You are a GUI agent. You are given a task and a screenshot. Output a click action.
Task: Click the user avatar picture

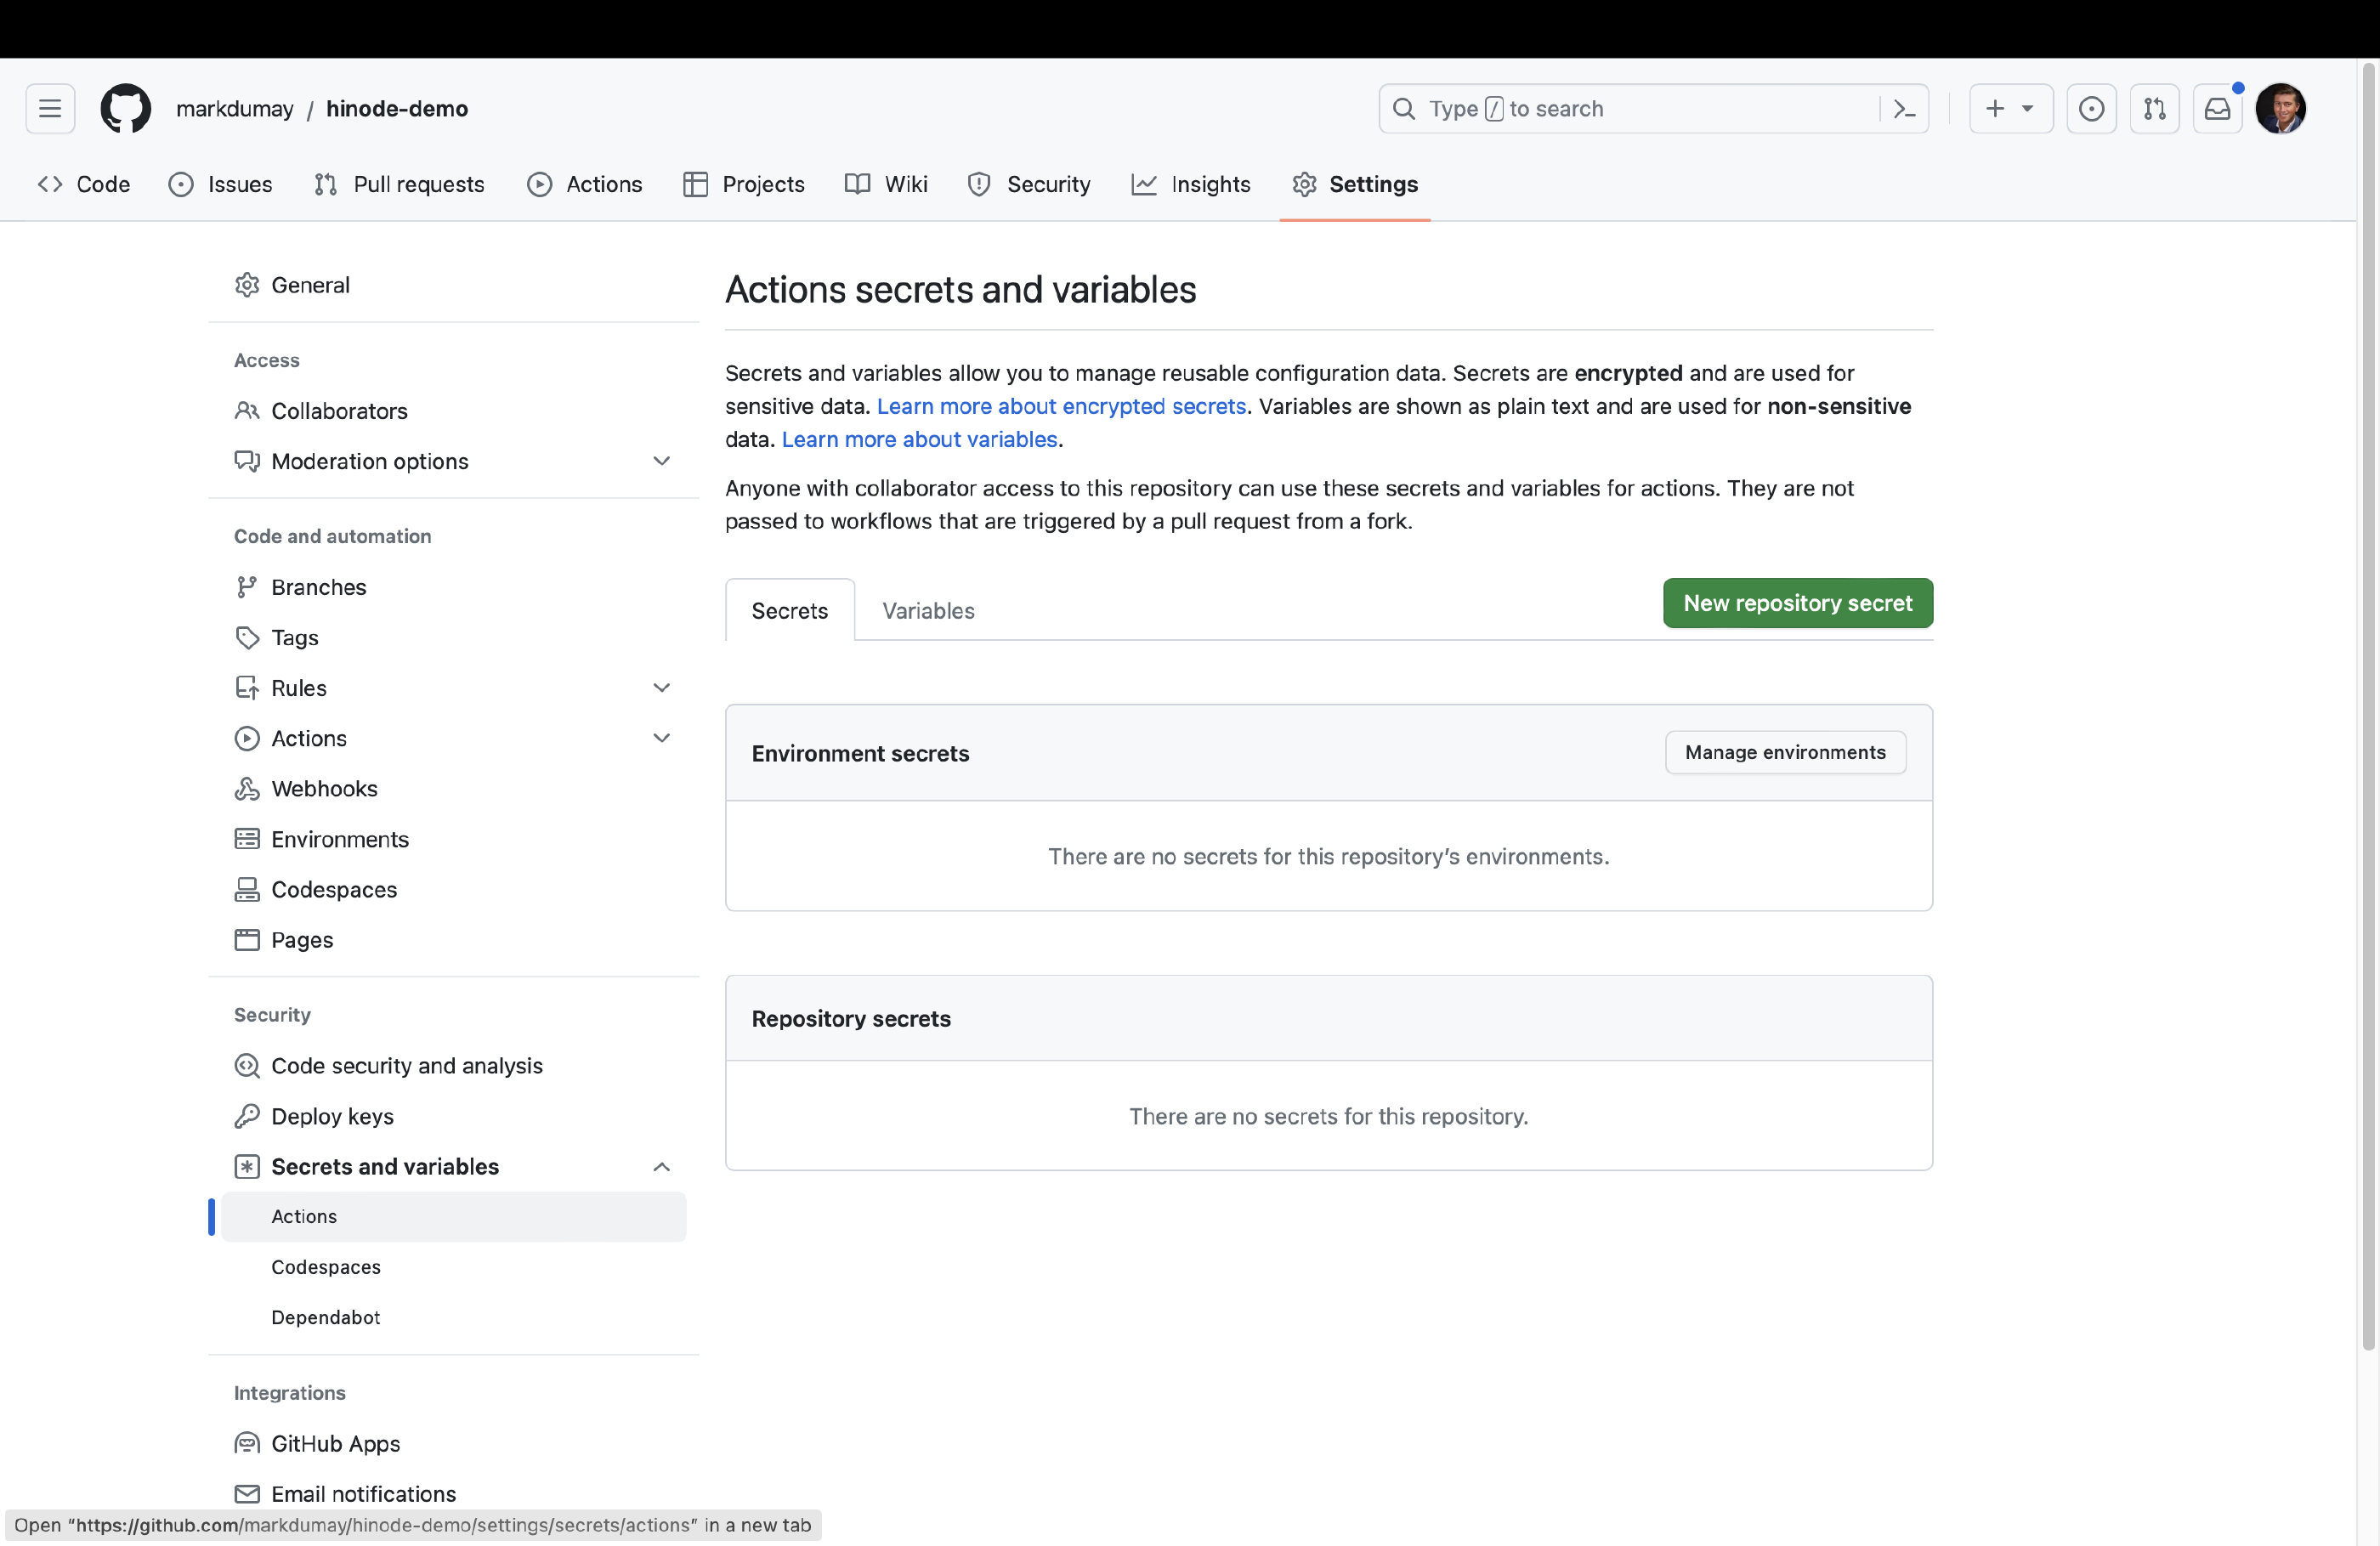click(x=2280, y=109)
